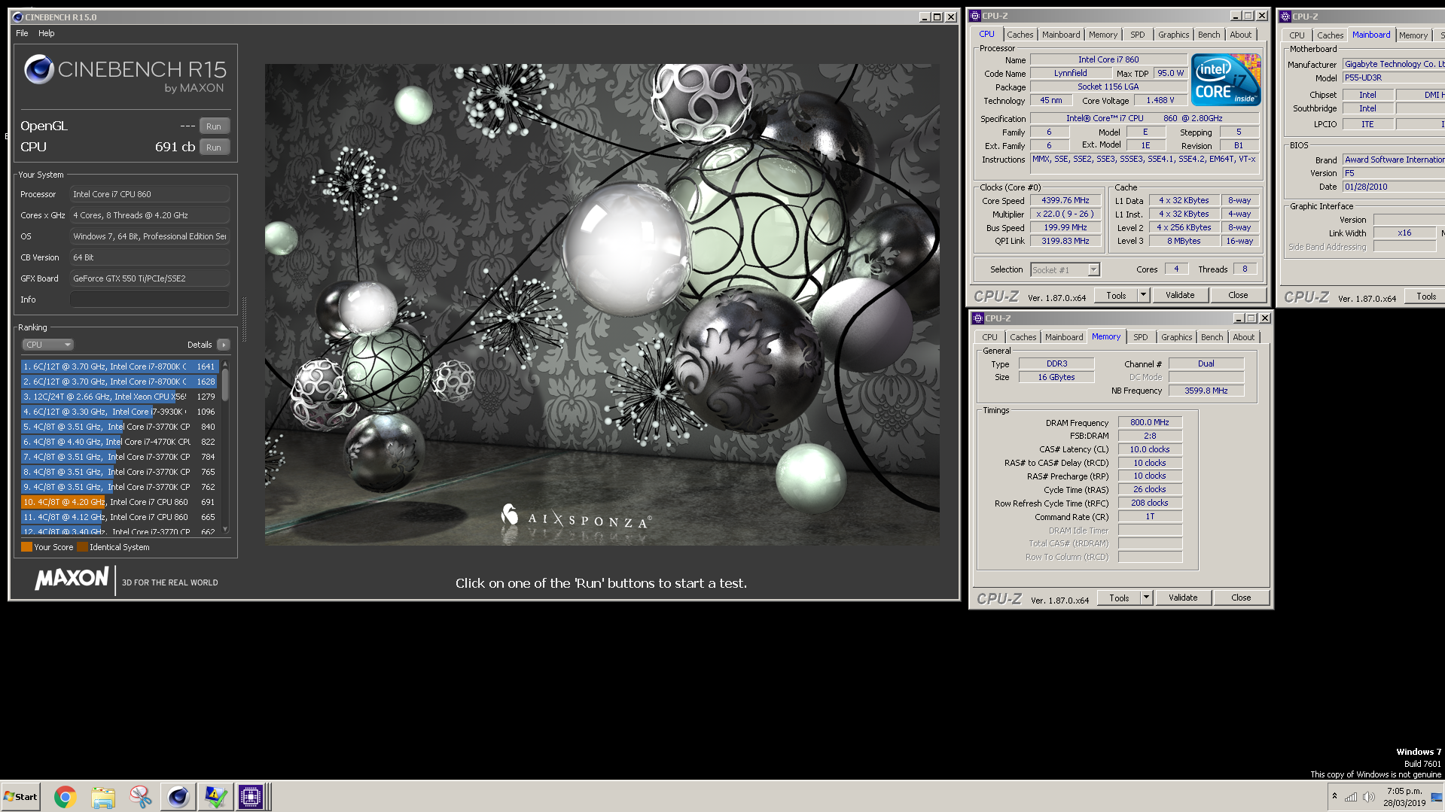This screenshot has width=1445, height=812.
Task: Select ranking row 6 i7-4770K score 822
Action: click(x=119, y=442)
